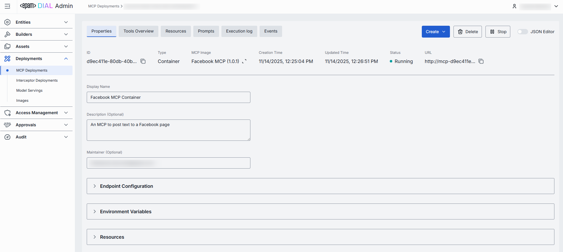This screenshot has height=252, width=563.
Task: Click the Builders hammer icon in sidebar
Action: [x=8, y=34]
